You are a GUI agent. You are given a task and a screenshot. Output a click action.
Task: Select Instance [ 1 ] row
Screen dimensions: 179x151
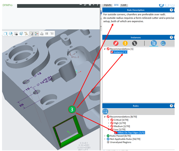(119, 52)
